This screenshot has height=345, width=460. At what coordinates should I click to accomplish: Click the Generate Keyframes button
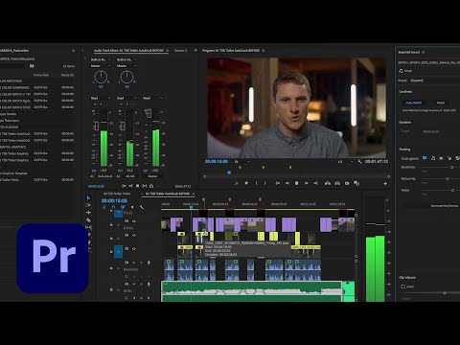(x=445, y=206)
